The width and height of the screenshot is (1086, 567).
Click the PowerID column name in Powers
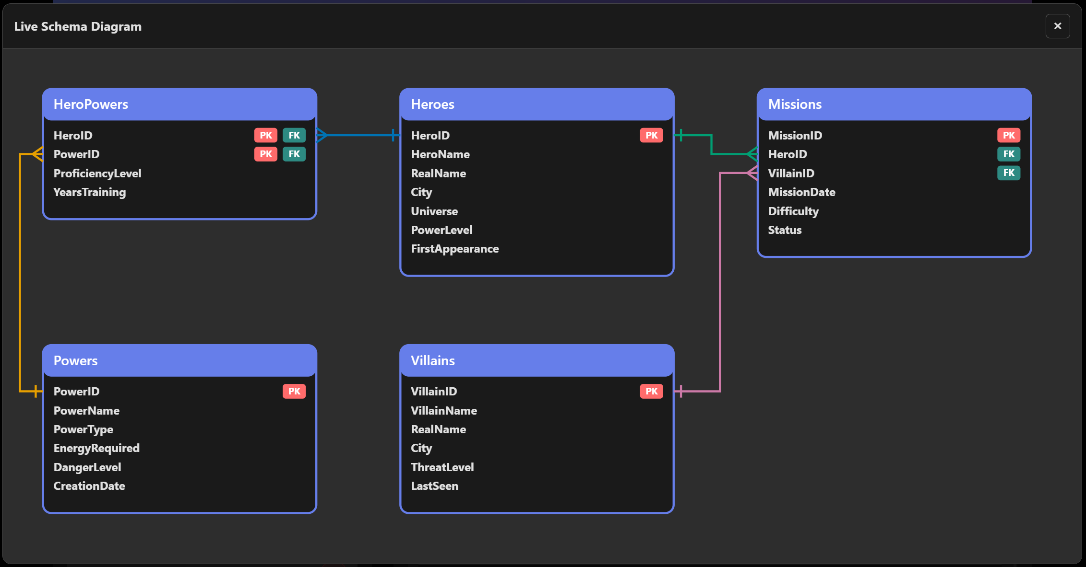coord(76,392)
